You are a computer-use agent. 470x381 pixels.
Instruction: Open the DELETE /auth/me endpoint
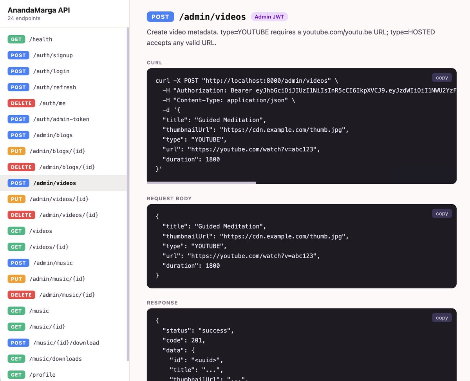(63, 103)
